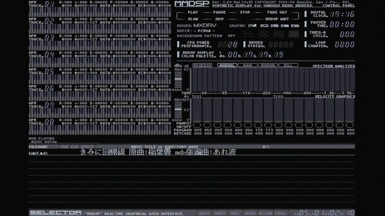Click the PLAY control
Screen dimensions: 385x216
[x=193, y=12]
